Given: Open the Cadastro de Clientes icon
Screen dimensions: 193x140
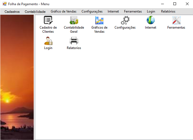Looking at the screenshot, I should coord(48,20).
